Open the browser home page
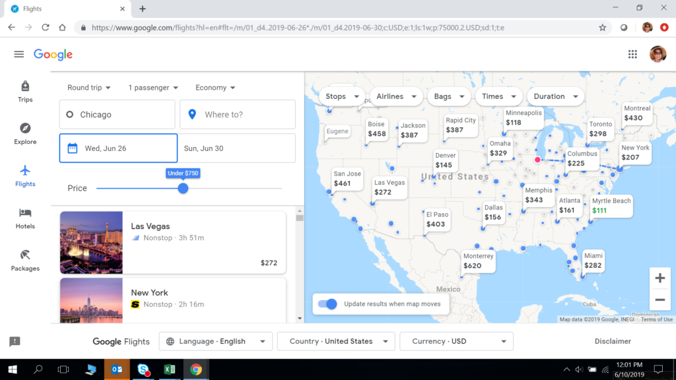 (x=63, y=28)
